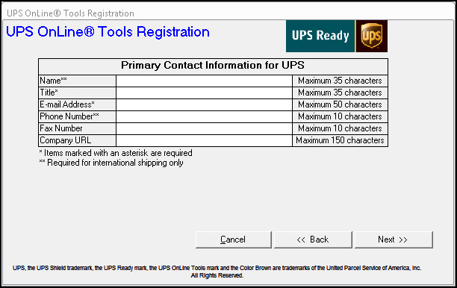Go back with the << Back button
This screenshot has width=457, height=288.
[313, 240]
